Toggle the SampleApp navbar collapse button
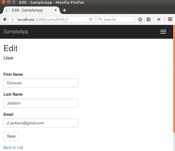175x151 pixels. click(163, 32)
